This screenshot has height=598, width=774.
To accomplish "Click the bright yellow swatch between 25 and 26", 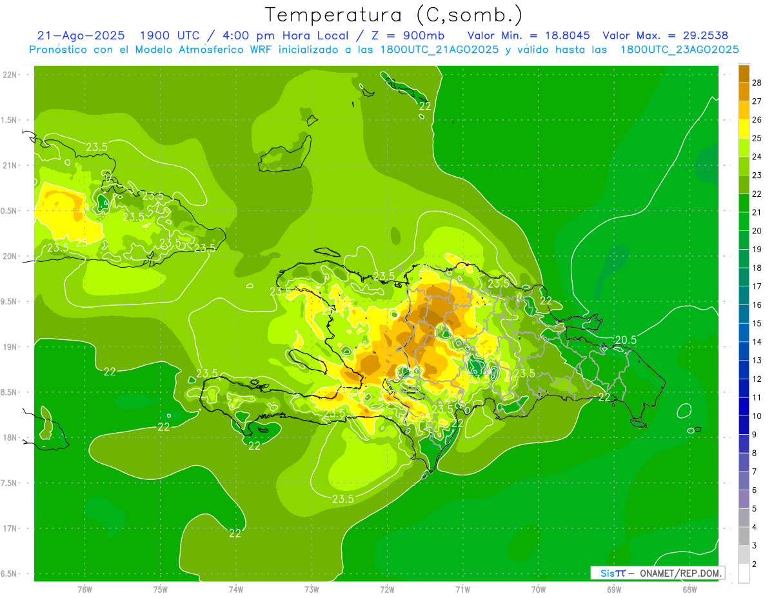I will (744, 129).
